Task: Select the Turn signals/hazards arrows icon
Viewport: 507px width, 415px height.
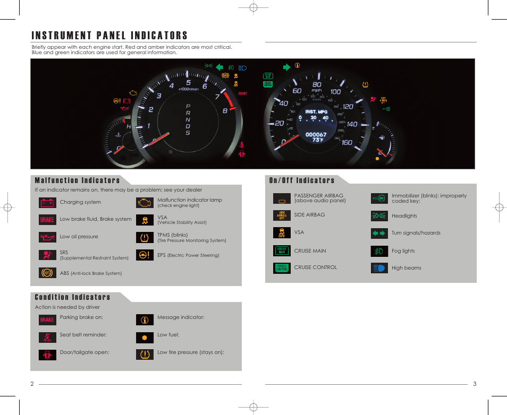Action: pos(379,233)
